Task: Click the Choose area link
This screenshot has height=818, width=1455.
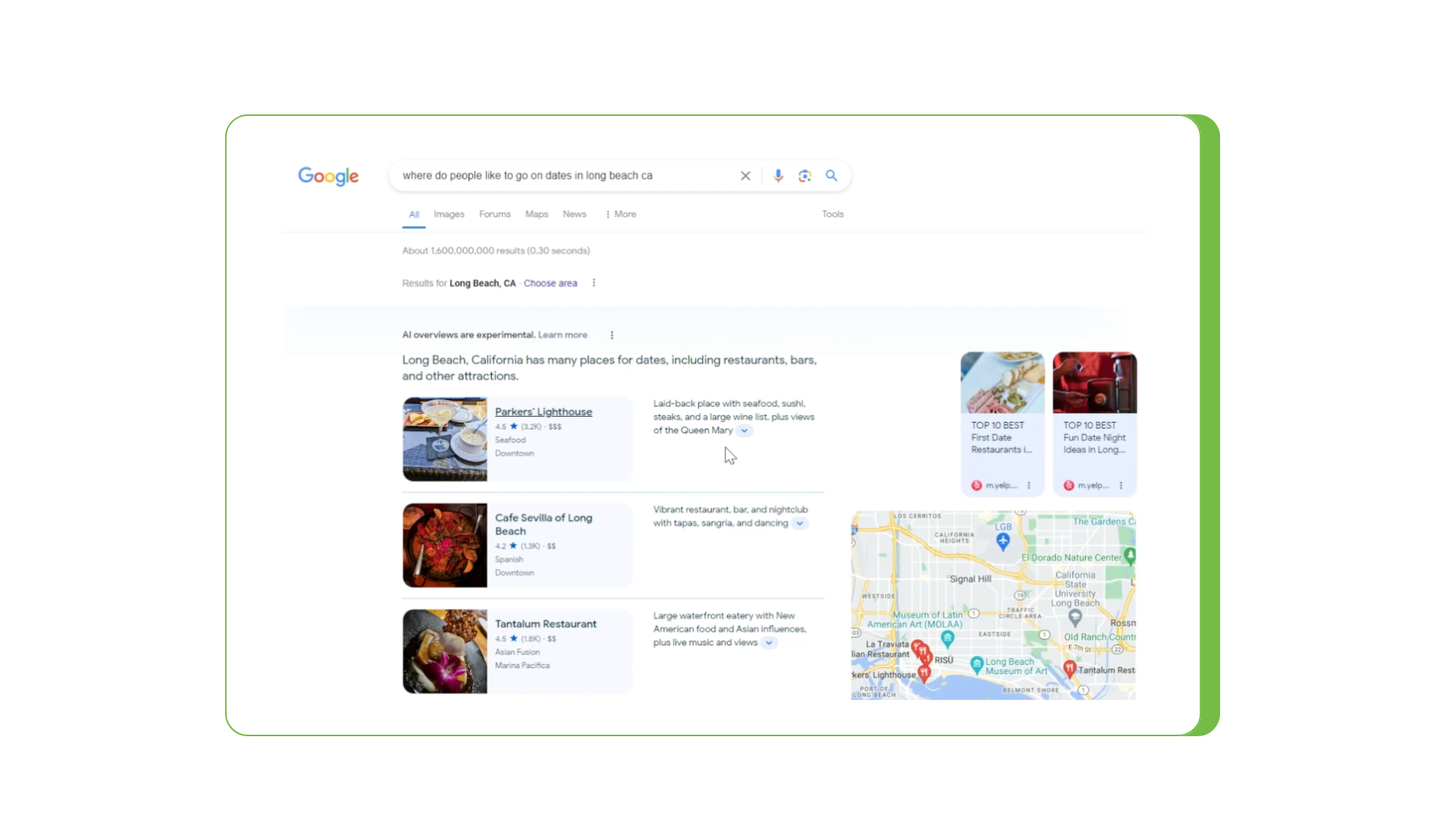Action: click(550, 283)
